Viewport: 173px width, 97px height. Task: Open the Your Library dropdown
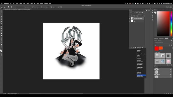pyautogui.click(x=158, y=41)
